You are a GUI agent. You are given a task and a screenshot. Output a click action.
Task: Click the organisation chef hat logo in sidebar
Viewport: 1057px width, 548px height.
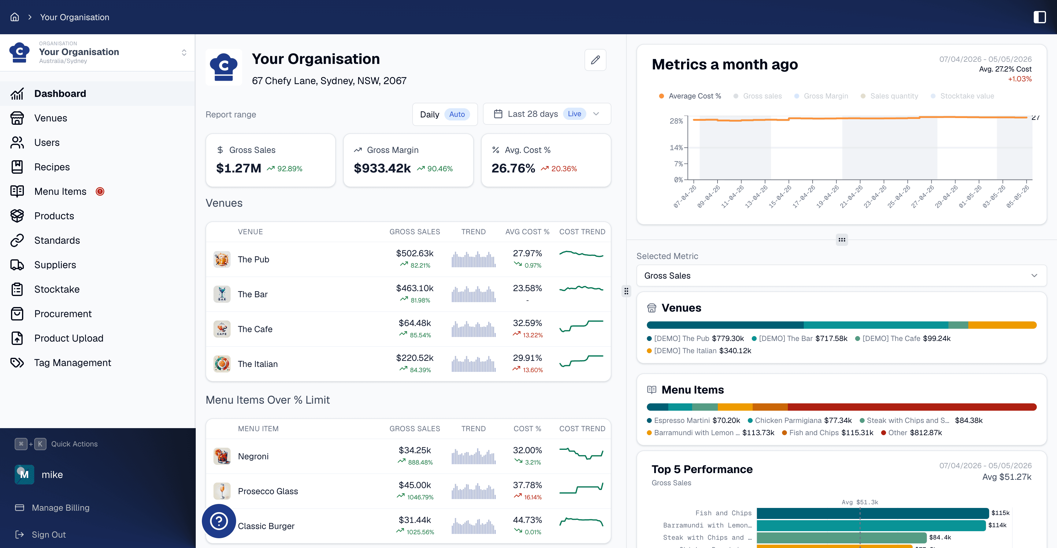coord(19,53)
